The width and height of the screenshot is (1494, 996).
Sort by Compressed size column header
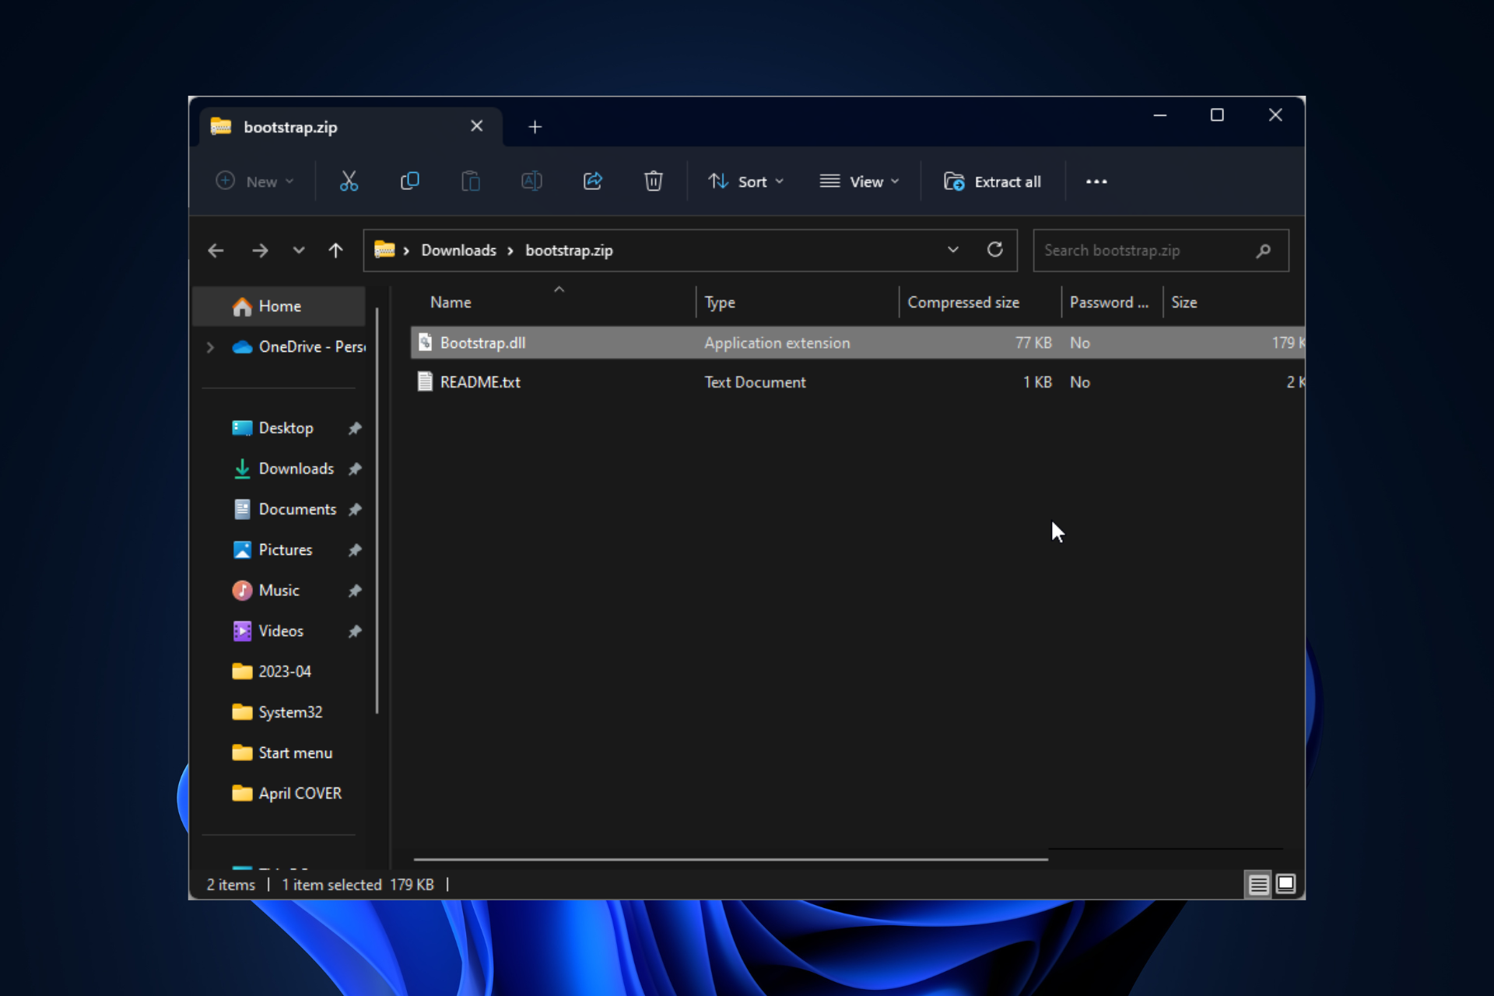click(963, 303)
